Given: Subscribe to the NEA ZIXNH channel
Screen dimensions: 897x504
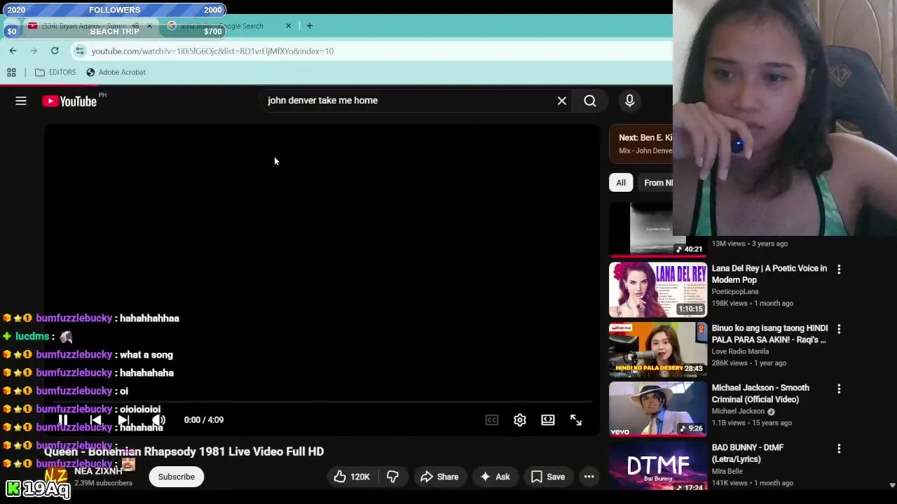Looking at the screenshot, I should pyautogui.click(x=176, y=477).
